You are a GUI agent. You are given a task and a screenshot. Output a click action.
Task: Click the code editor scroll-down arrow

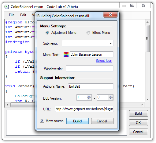coord(147,99)
